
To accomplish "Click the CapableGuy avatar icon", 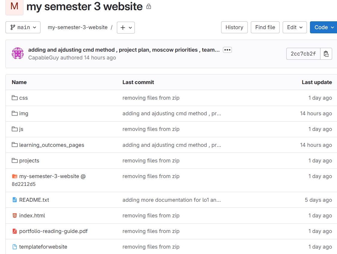I will click(x=18, y=53).
